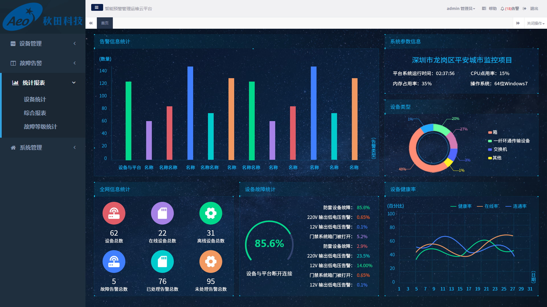Click the green 设备与平台 bar
The image size is (547, 307).
pyautogui.click(x=128, y=121)
